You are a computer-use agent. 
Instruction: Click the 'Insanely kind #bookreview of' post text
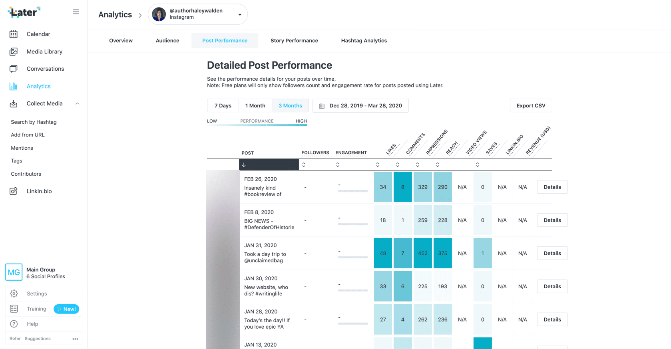263,191
